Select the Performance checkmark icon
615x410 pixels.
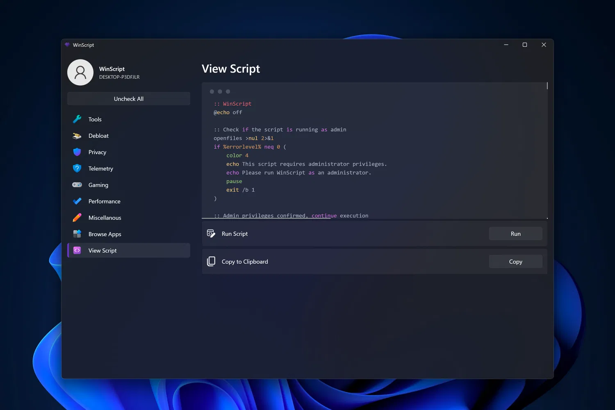[x=77, y=201]
